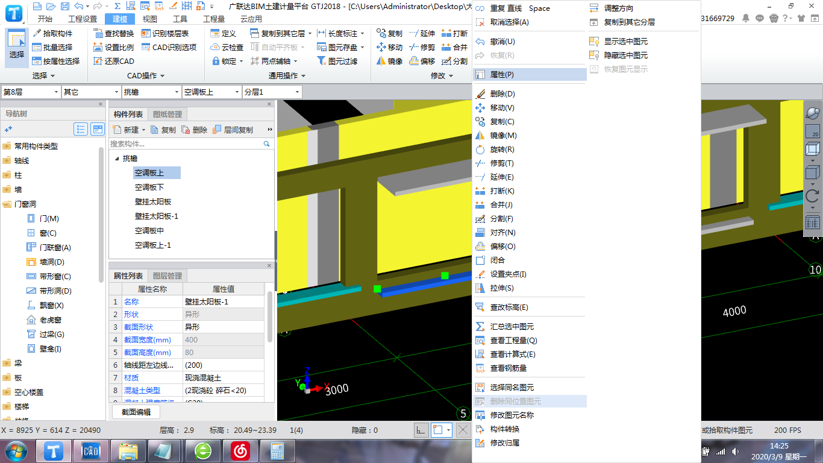The height and width of the screenshot is (463, 823).
Task: Choose 查改标高(E) in context menu
Action: point(530,307)
